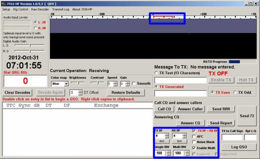The width and height of the screenshot is (260, 159).
Task: Select the L audio input channel
Action: tap(35, 22)
